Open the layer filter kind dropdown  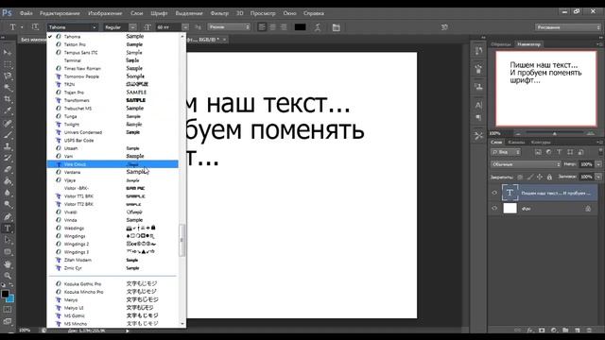(x=506, y=152)
